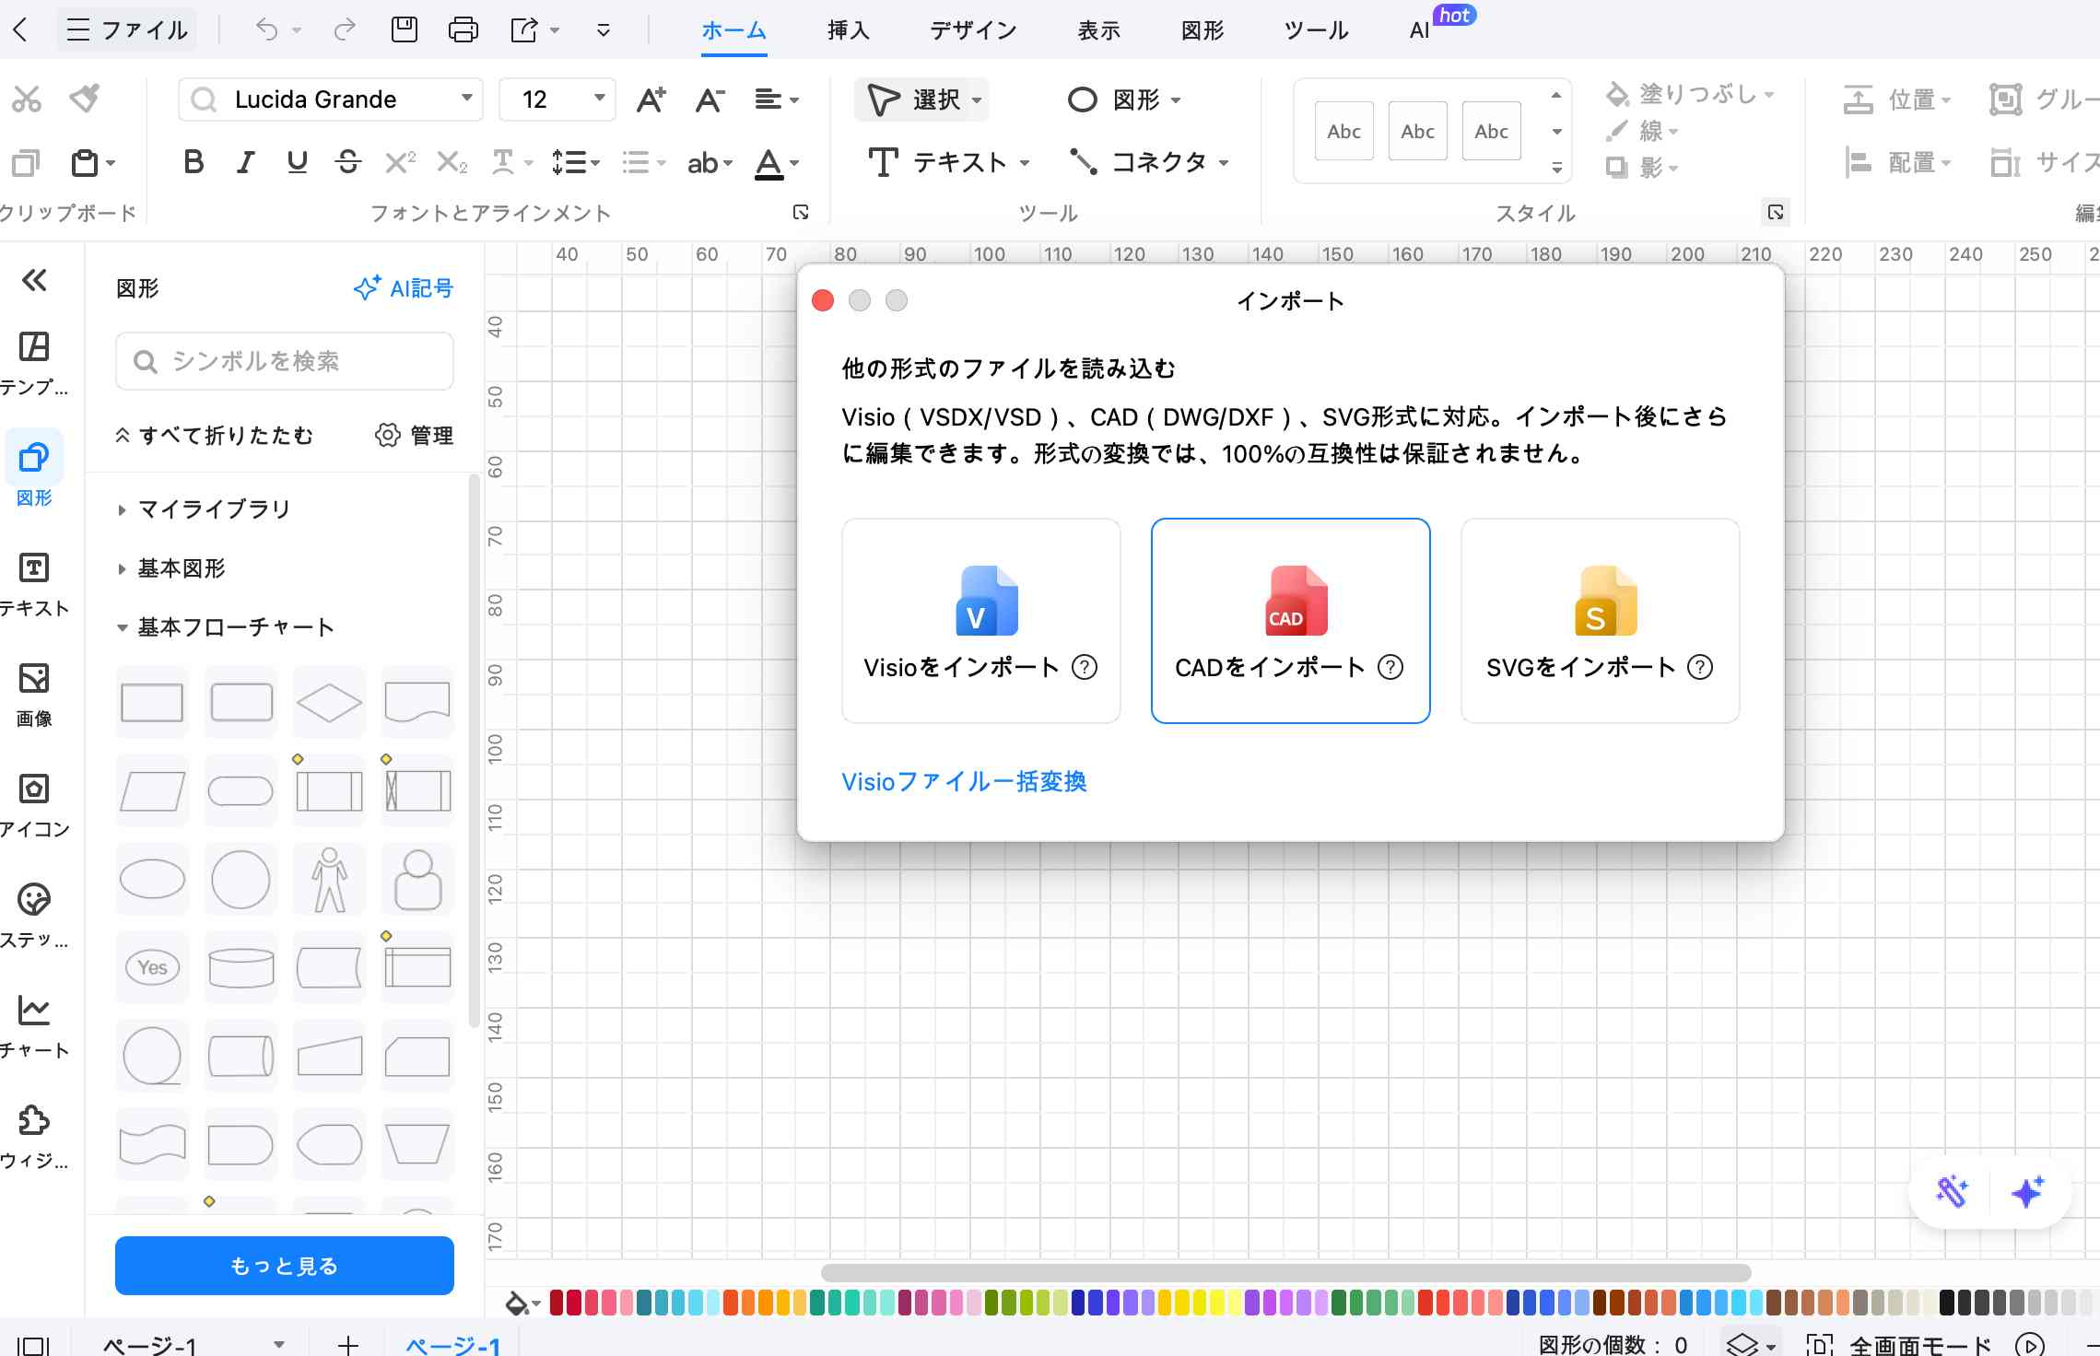Image resolution: width=2100 pixels, height=1356 pixels.
Task: Click the export share icon
Action: pos(524,30)
